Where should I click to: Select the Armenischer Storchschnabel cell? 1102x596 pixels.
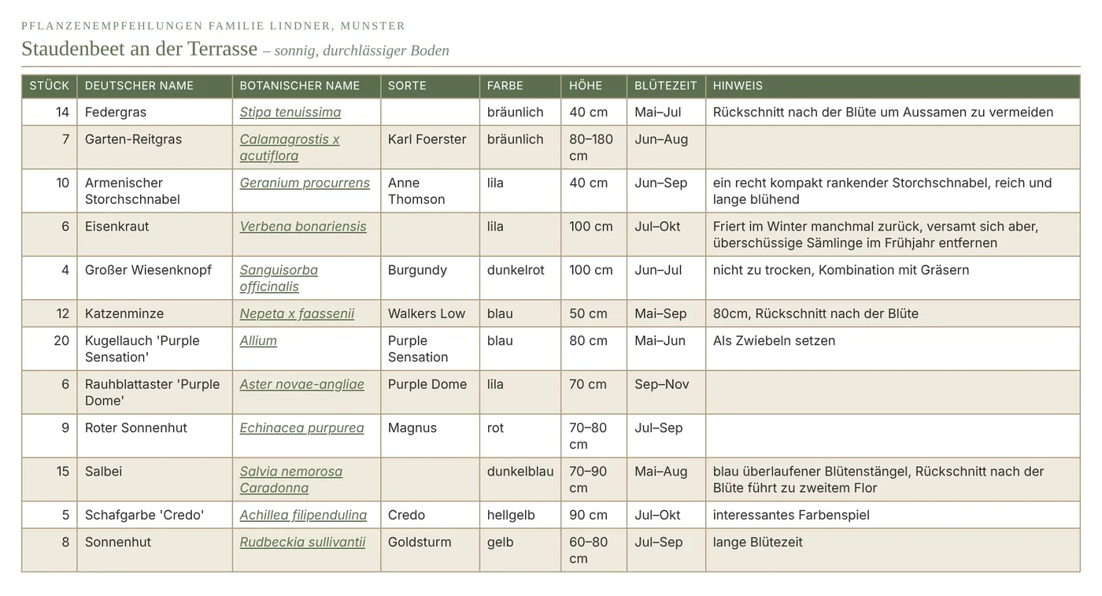[x=155, y=191]
